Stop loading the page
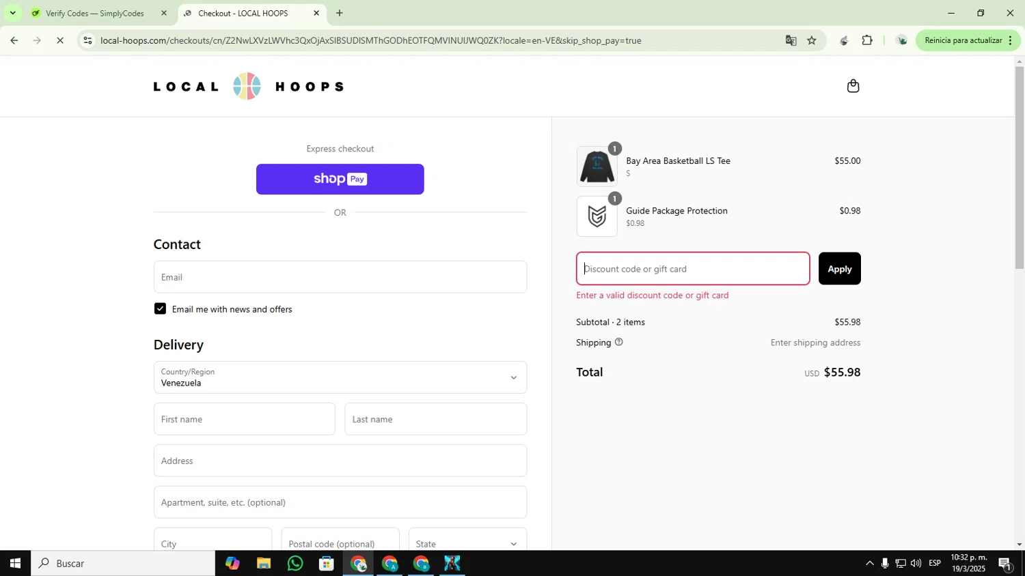 click(60, 40)
